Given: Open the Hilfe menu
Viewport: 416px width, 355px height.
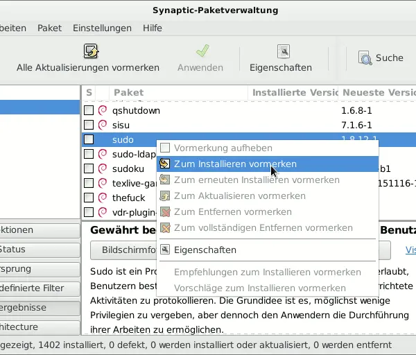Looking at the screenshot, I should (153, 28).
